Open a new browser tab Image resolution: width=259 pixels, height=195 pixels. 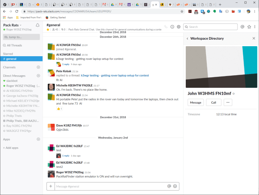[x=220, y=4]
